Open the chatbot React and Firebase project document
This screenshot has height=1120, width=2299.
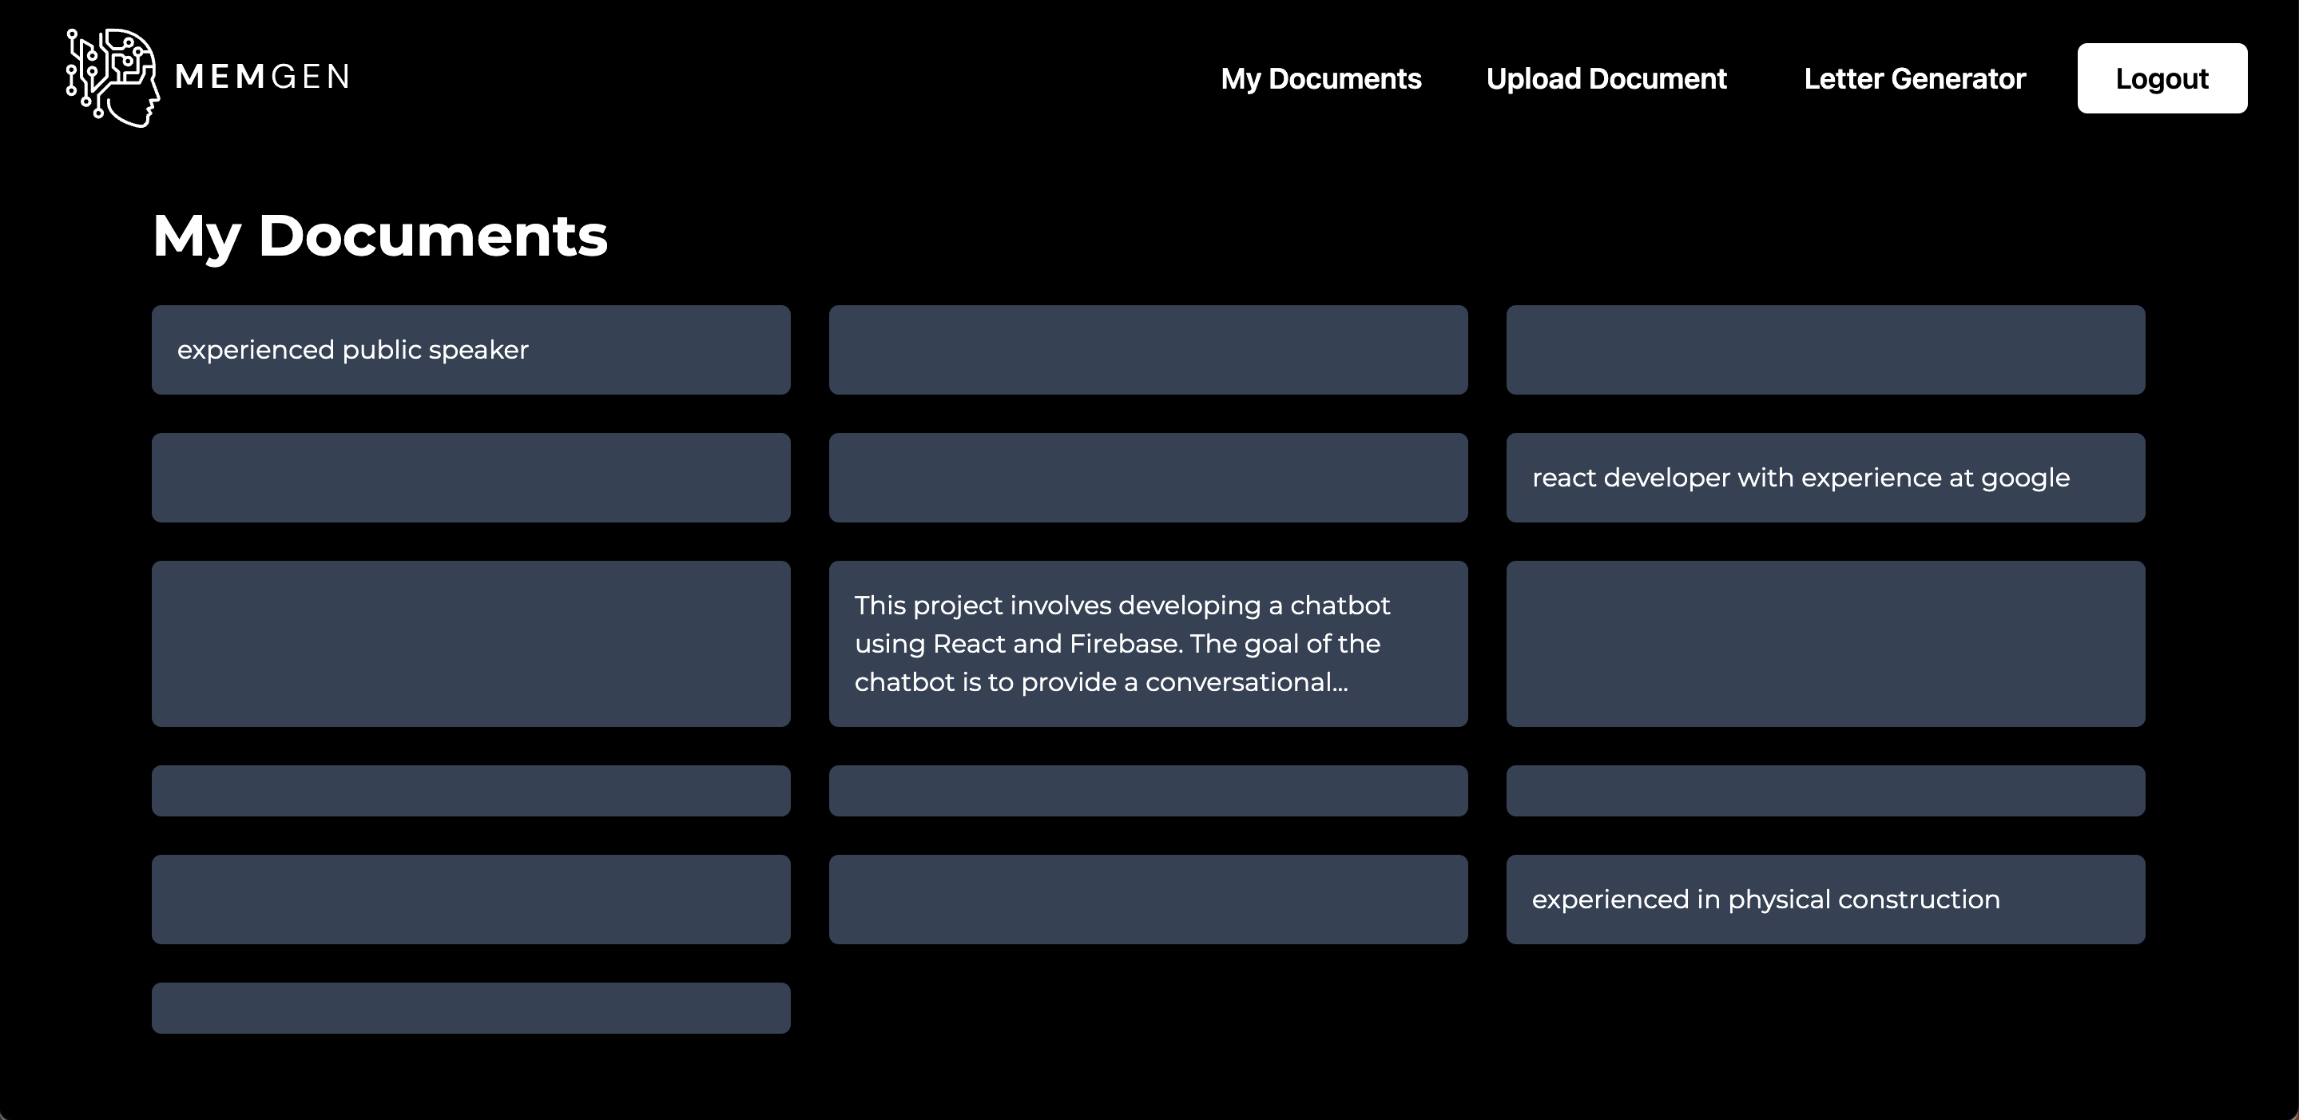(1148, 643)
